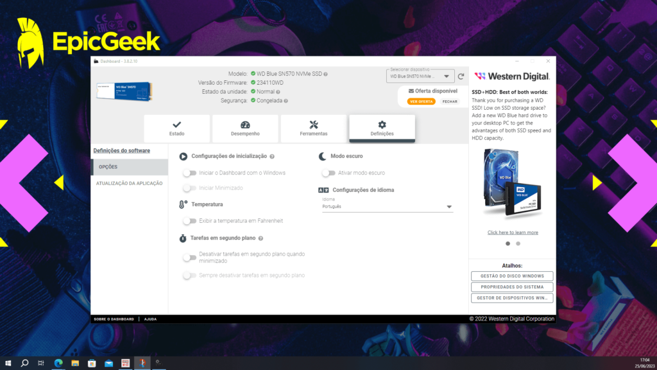
Task: Open Microsoft Edge from the taskbar
Action: (58, 363)
